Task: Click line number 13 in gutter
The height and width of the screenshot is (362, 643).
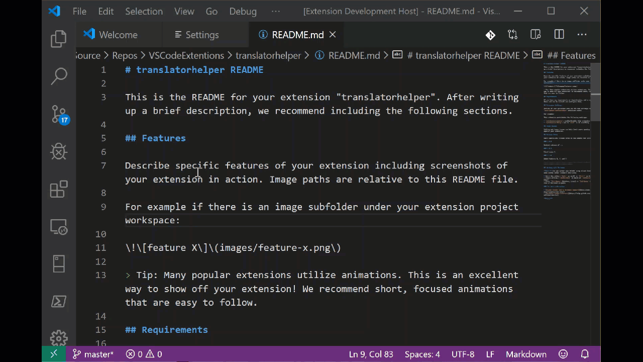Action: click(x=100, y=275)
